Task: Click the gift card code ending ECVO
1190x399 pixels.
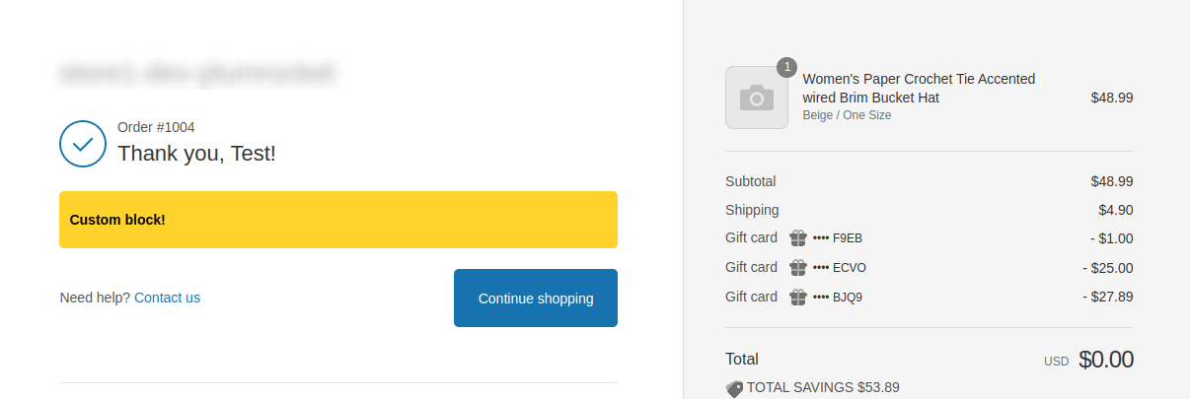Action: click(x=840, y=268)
